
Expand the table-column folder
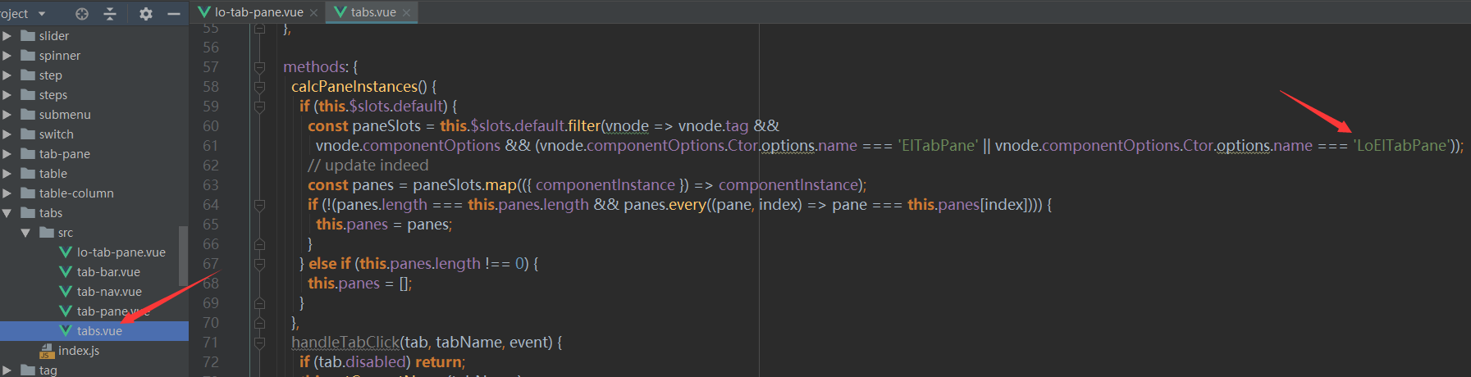[x=7, y=193]
